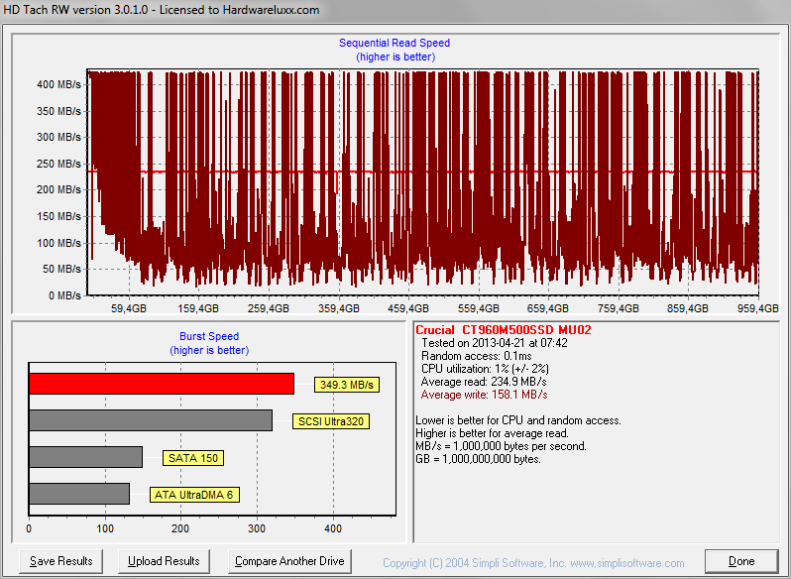
Task: Select the gray ATA UltraDMA 6 bar
Action: coord(79,494)
